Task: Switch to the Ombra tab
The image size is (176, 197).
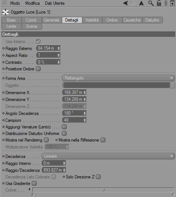Action: tap(112, 20)
